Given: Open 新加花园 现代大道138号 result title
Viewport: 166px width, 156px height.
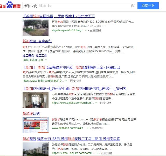Looking at the screenshot, I should pyautogui.click(x=71, y=139).
